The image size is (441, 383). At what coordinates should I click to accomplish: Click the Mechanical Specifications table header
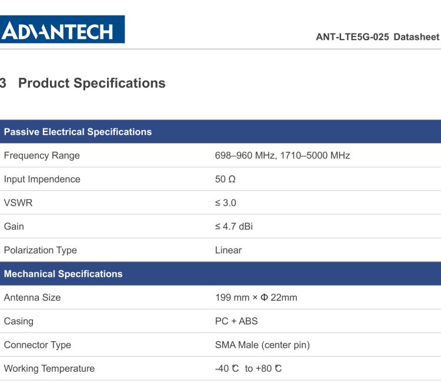[x=63, y=274]
